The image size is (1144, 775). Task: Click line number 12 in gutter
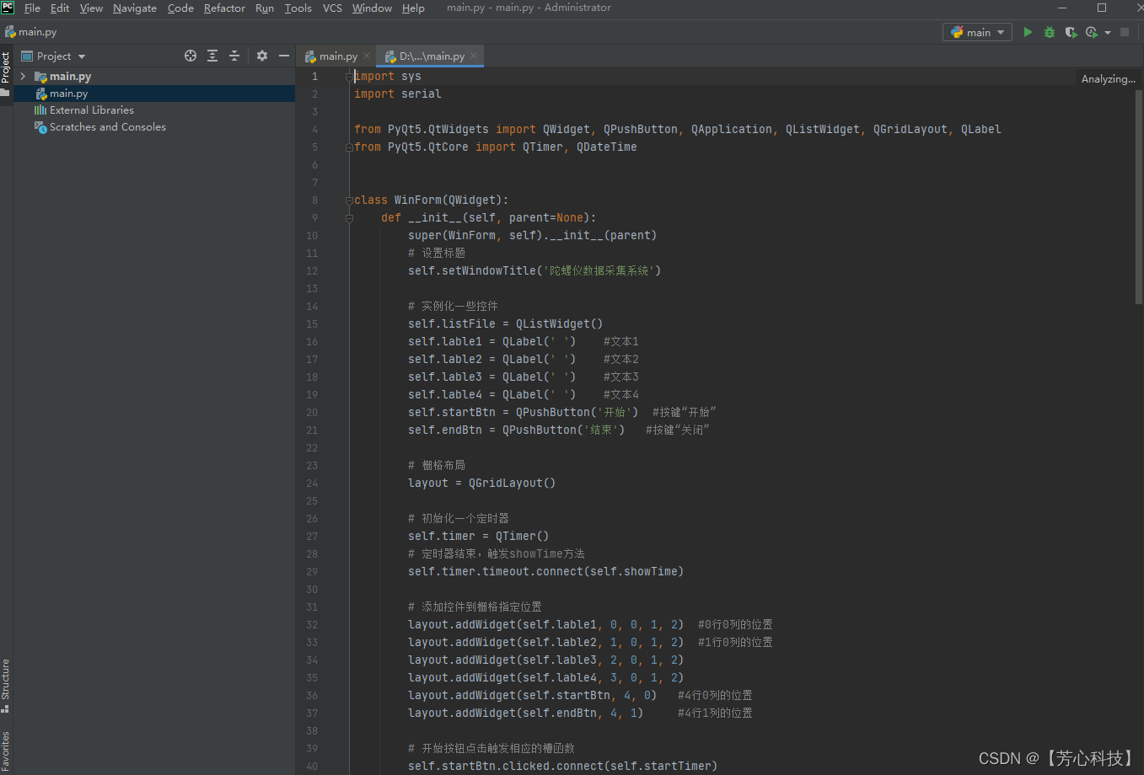tap(312, 271)
